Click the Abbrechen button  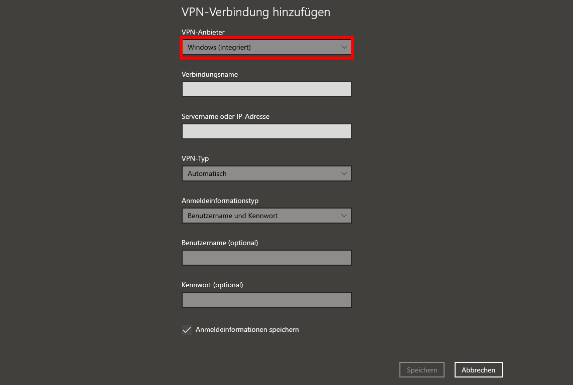click(x=479, y=370)
